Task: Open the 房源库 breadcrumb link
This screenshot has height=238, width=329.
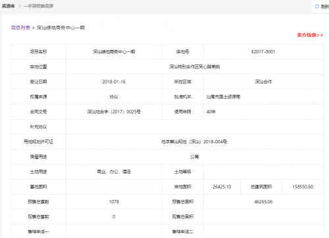Action: click(9, 6)
